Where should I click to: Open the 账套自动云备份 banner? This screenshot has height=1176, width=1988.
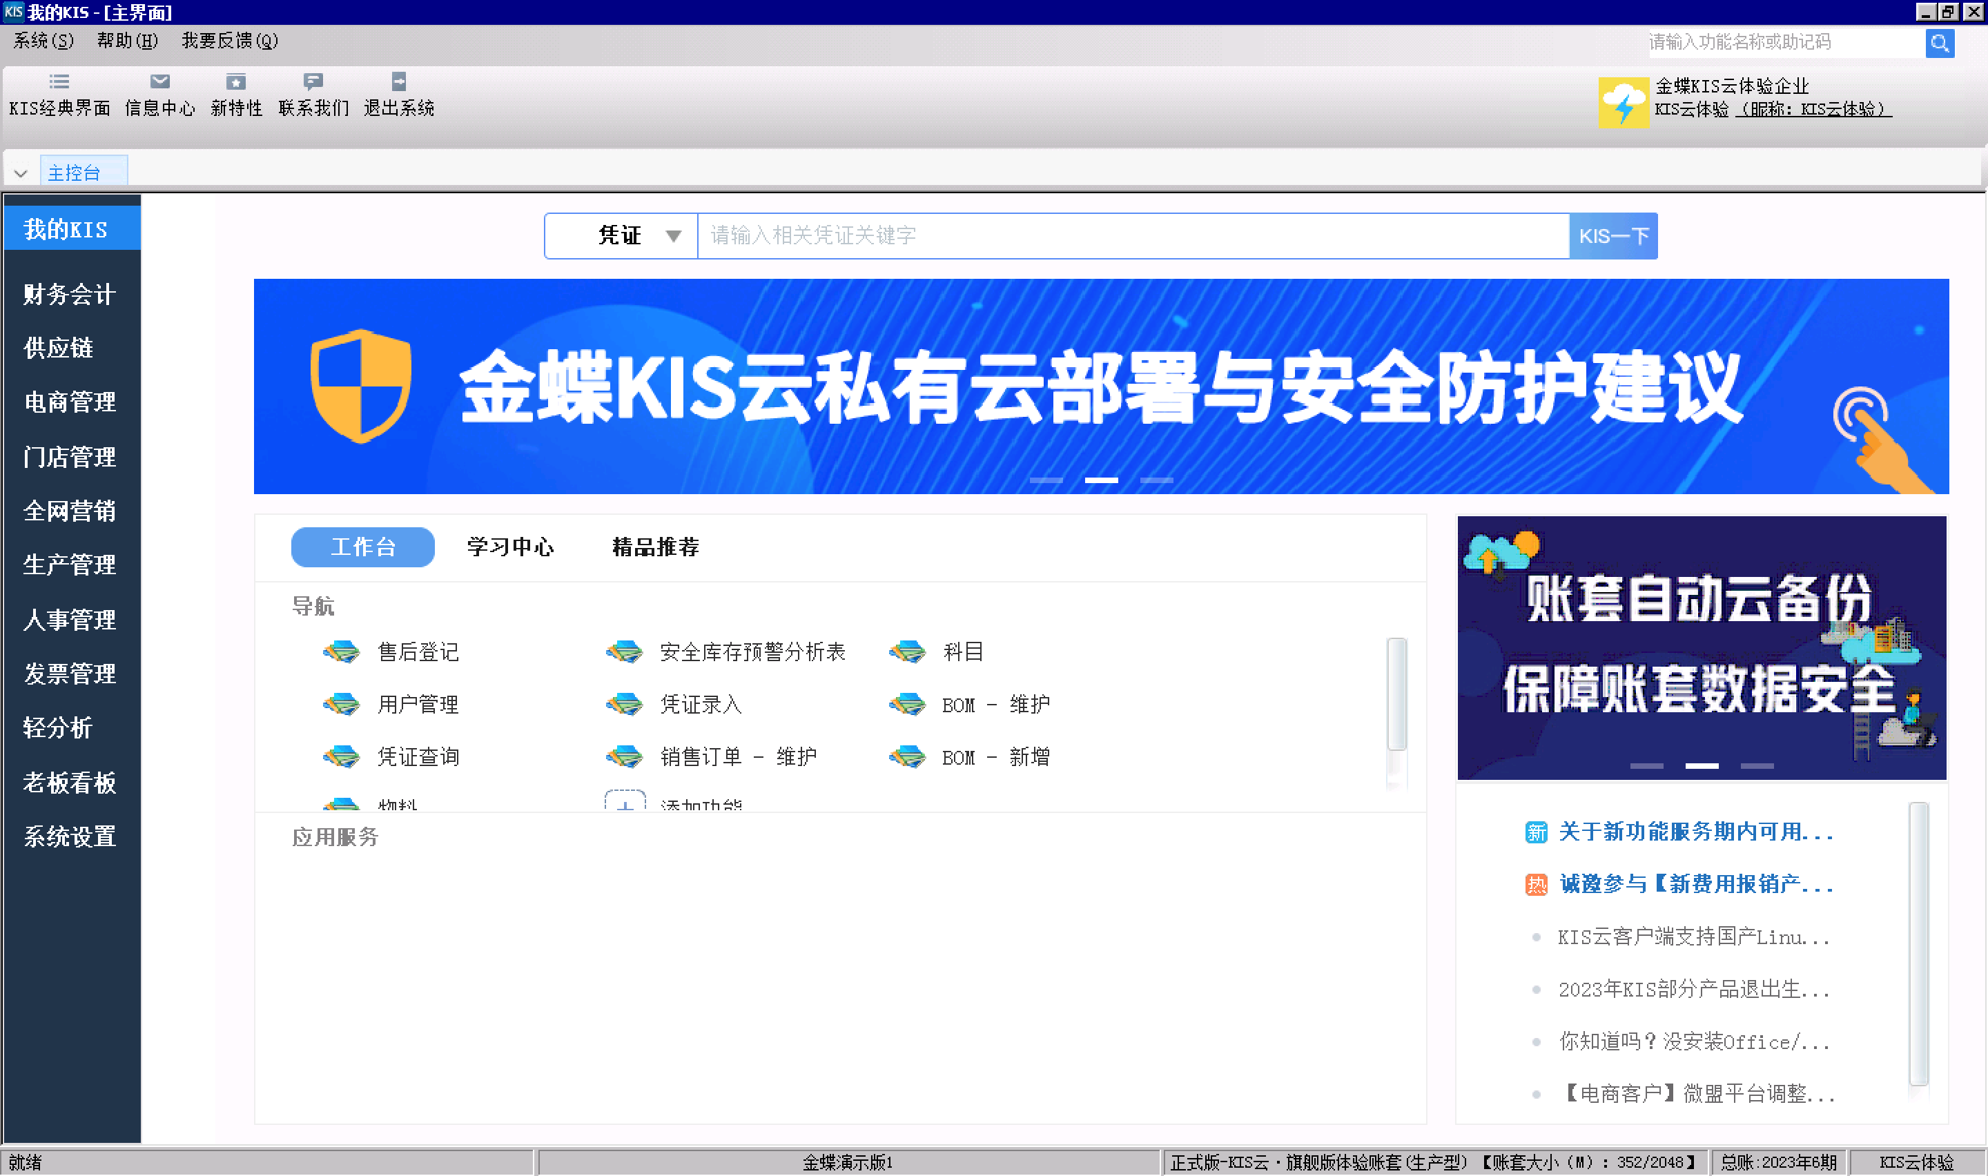(1701, 647)
